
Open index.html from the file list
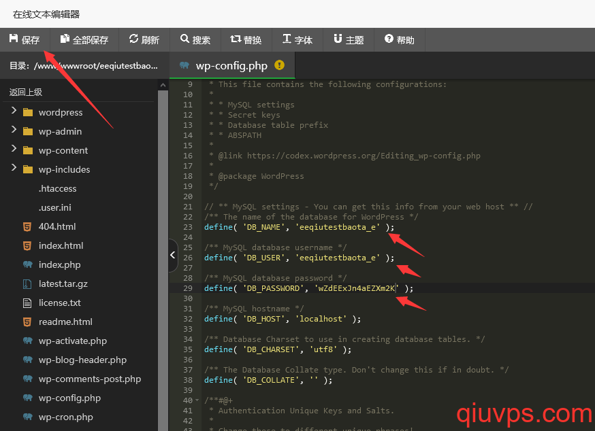point(61,245)
